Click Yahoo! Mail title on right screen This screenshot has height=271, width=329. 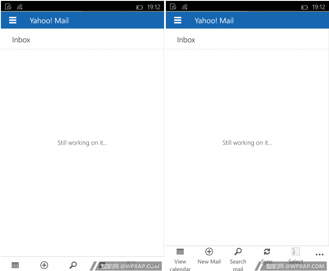[214, 20]
